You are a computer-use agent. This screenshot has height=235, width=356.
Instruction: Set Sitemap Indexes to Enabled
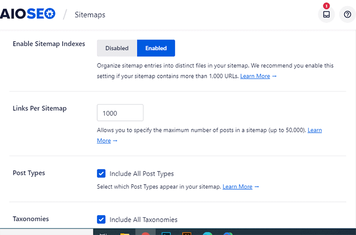(156, 48)
